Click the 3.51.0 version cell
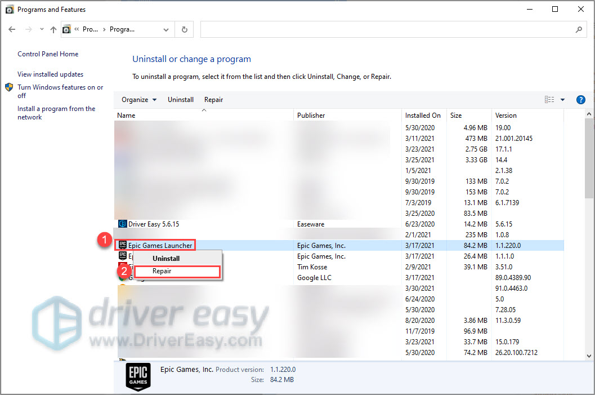595x395 pixels. (x=504, y=267)
